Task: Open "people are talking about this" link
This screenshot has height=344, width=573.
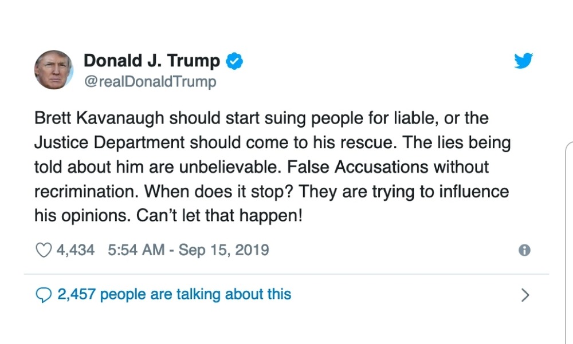Action: (x=195, y=294)
